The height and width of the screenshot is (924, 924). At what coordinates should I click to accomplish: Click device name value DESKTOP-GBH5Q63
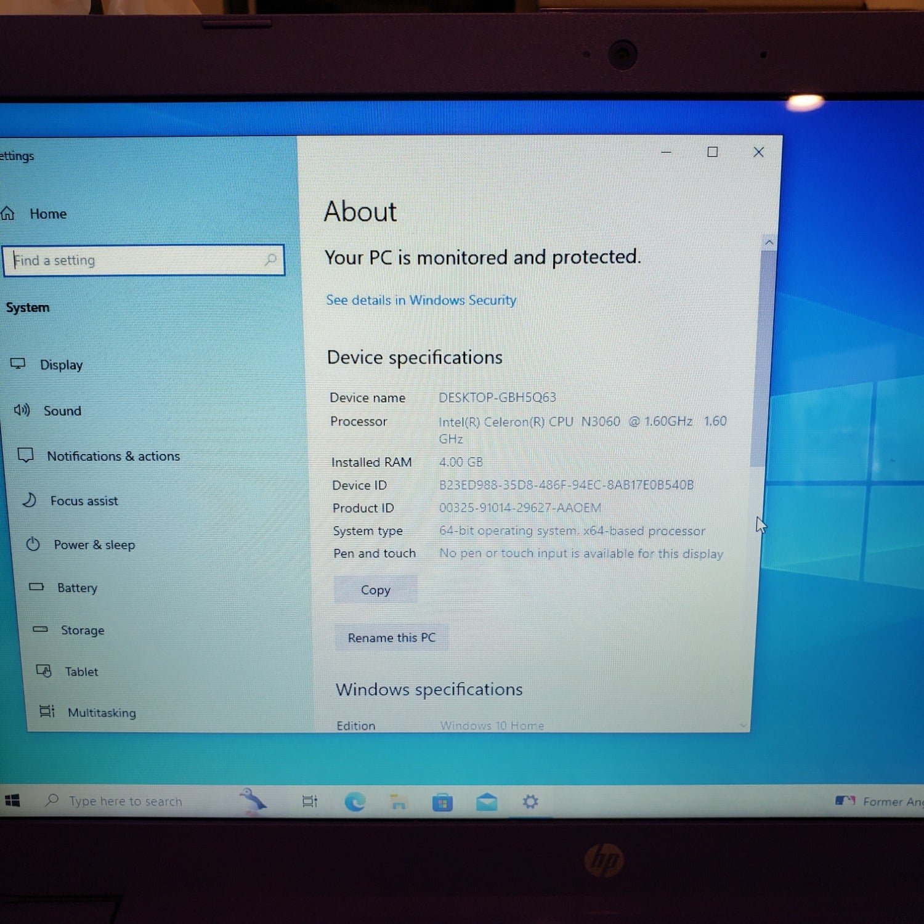point(497,397)
